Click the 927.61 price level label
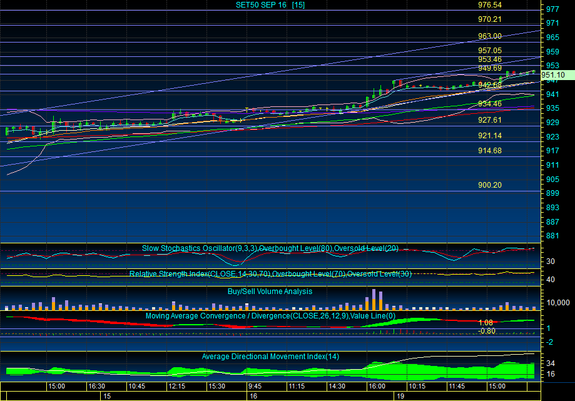Image resolution: width=575 pixels, height=401 pixels. click(489, 120)
